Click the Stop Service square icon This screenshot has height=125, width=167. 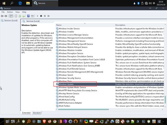click(41, 16)
